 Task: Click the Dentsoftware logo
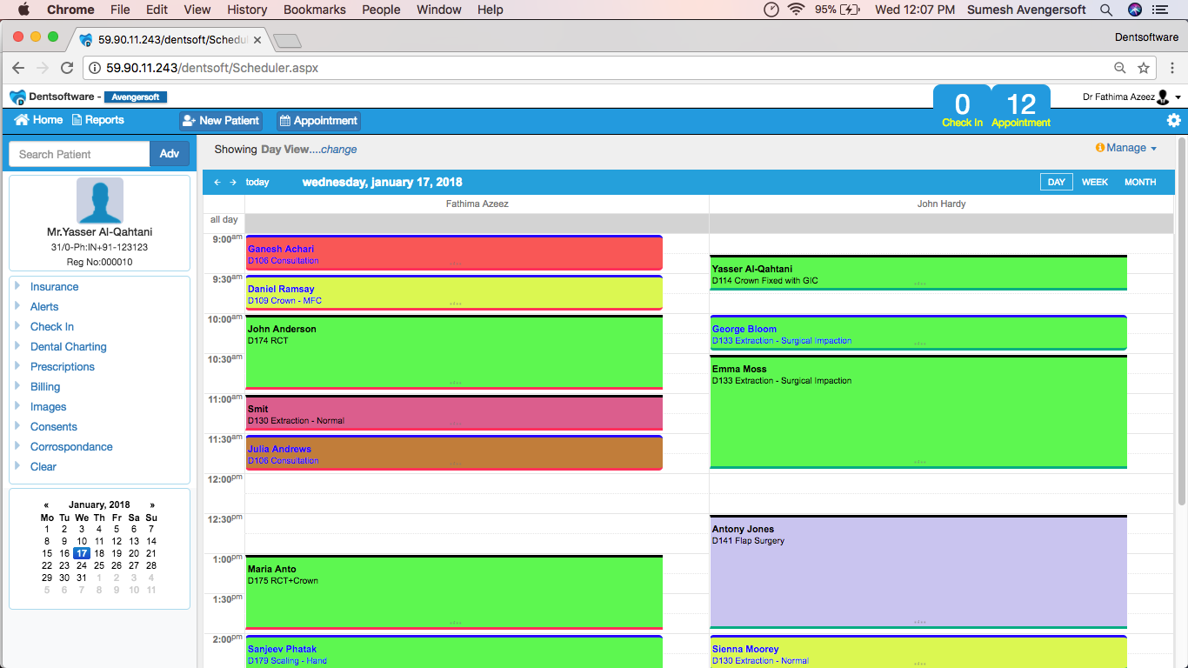coord(17,97)
